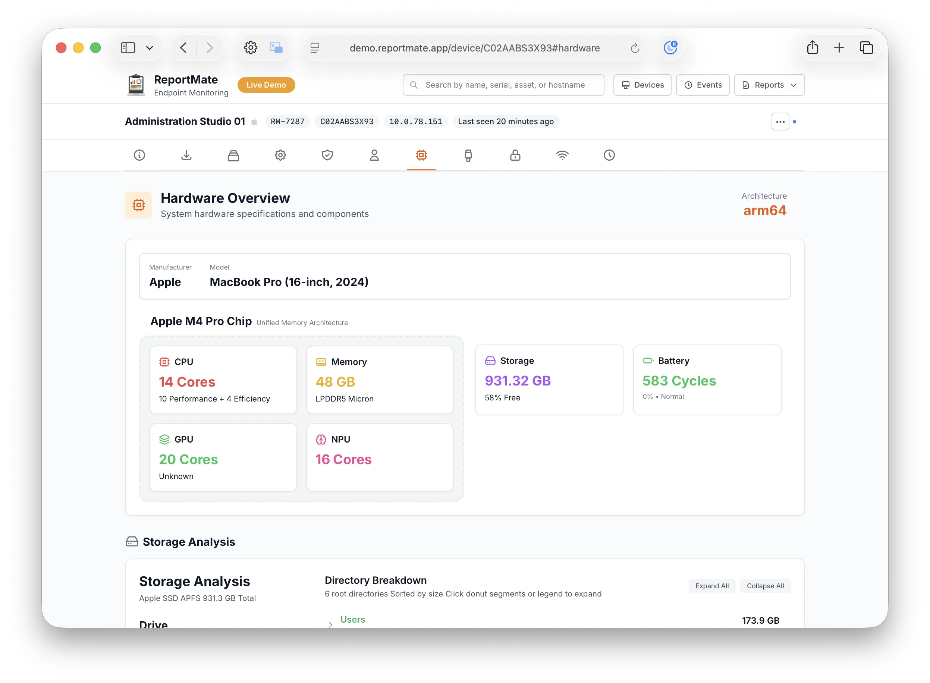Click the Storage Analysis section drive icon

coord(132,542)
